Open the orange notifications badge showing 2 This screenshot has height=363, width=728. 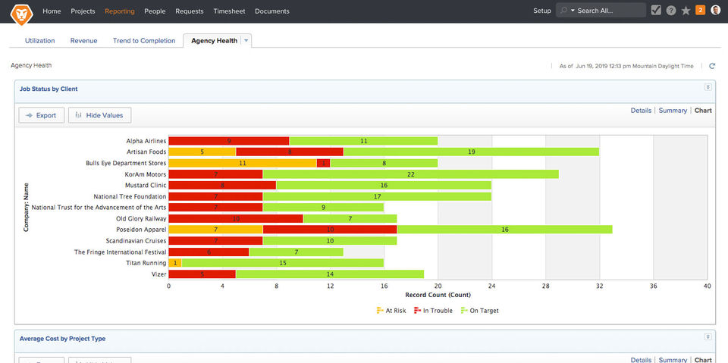(700, 10)
